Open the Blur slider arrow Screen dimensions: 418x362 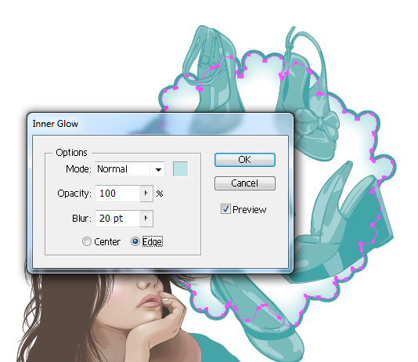click(146, 219)
